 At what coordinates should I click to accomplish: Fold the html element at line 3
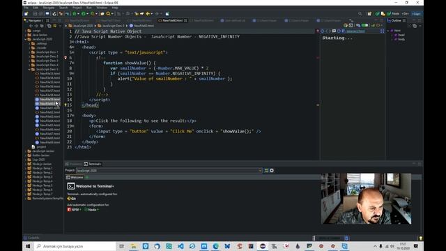[72, 42]
